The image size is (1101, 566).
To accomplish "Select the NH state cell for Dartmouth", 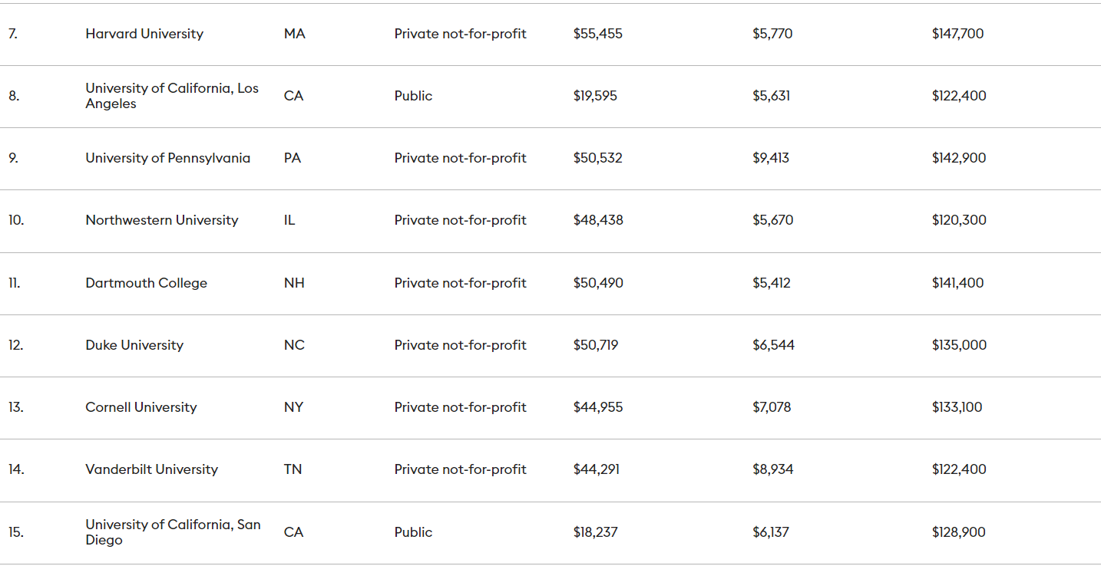I will pyautogui.click(x=294, y=283).
